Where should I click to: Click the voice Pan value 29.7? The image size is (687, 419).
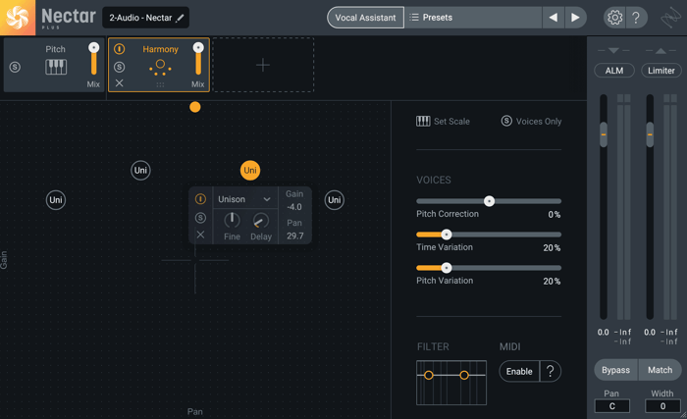tap(294, 236)
